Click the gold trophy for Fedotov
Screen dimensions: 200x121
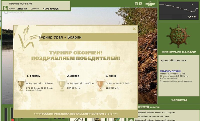[21, 85]
